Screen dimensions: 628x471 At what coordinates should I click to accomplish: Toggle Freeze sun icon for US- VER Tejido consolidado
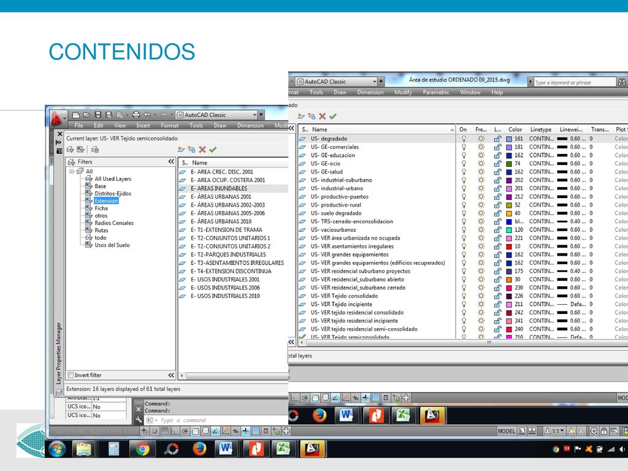pos(481,296)
